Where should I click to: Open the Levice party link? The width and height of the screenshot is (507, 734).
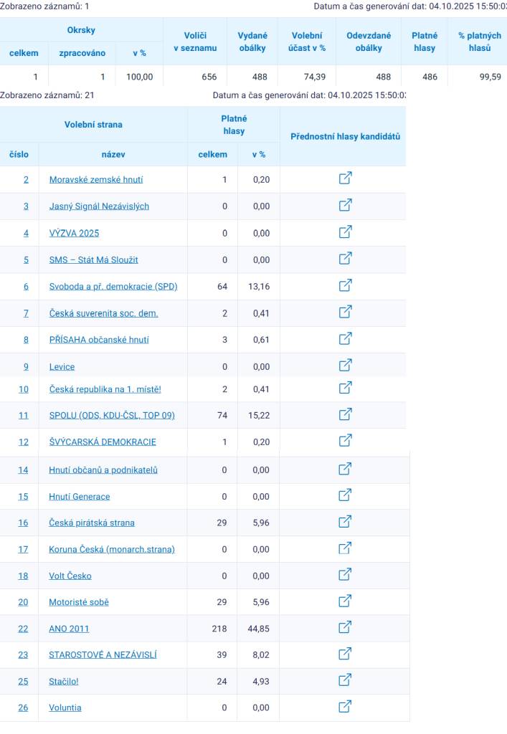[x=62, y=367]
